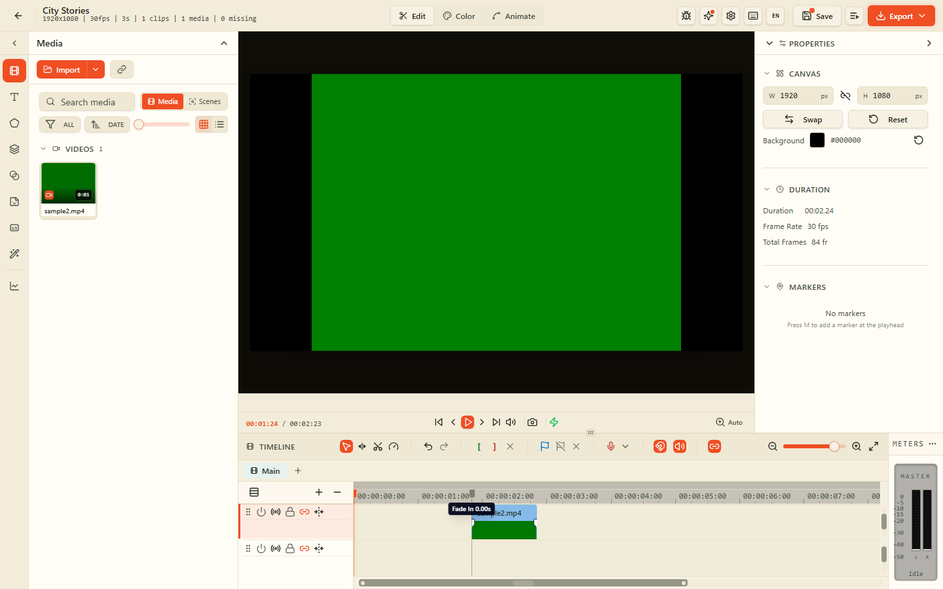Click the Reset canvas button
Image resolution: width=943 pixels, height=589 pixels.
tap(888, 119)
